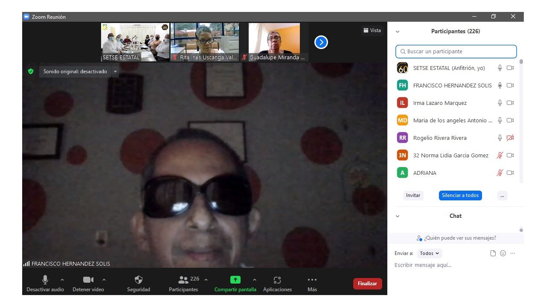Click the file attachment icon in chat
The image size is (546, 307).
[x=493, y=253]
